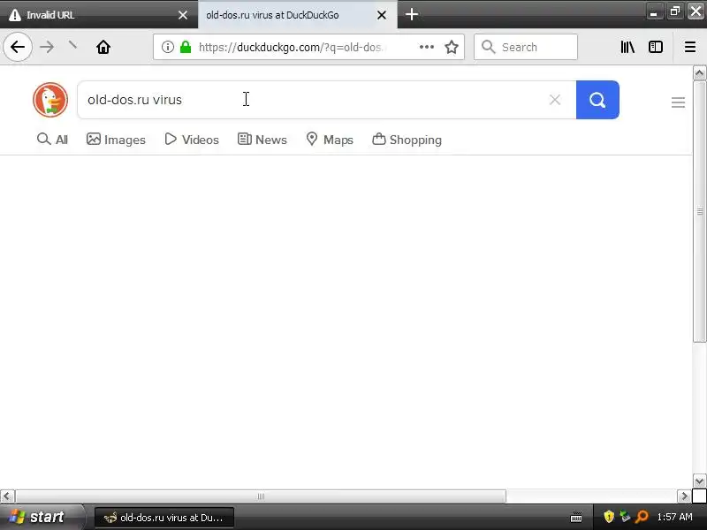Image resolution: width=707 pixels, height=530 pixels.
Task: Select the Invalid URL browser tab
Action: 99,14
